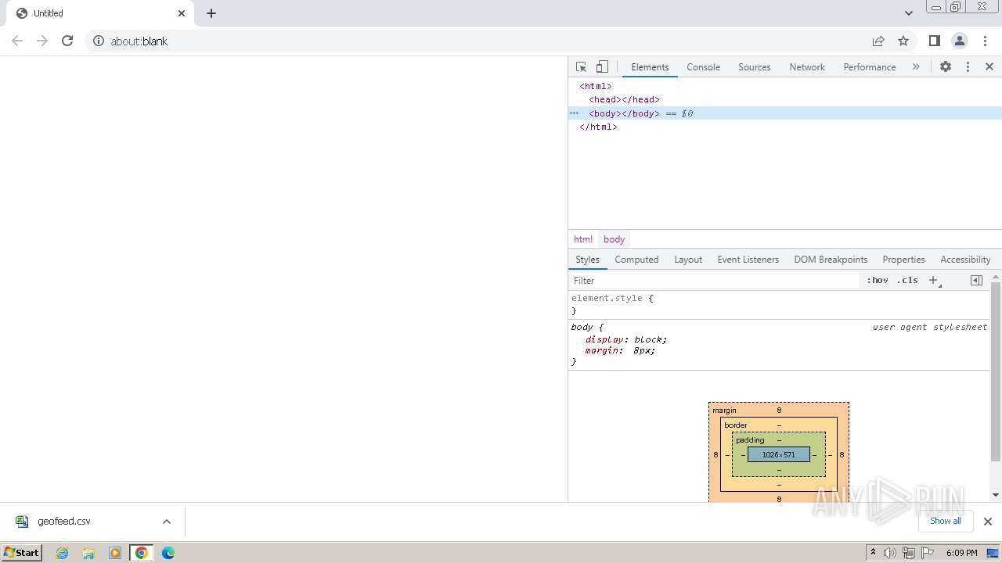
Task: Click scroll down arrow in styles pane
Action: 996,495
